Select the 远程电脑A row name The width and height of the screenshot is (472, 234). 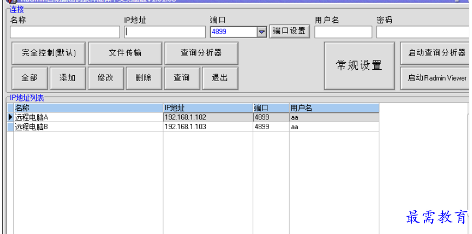89,117
